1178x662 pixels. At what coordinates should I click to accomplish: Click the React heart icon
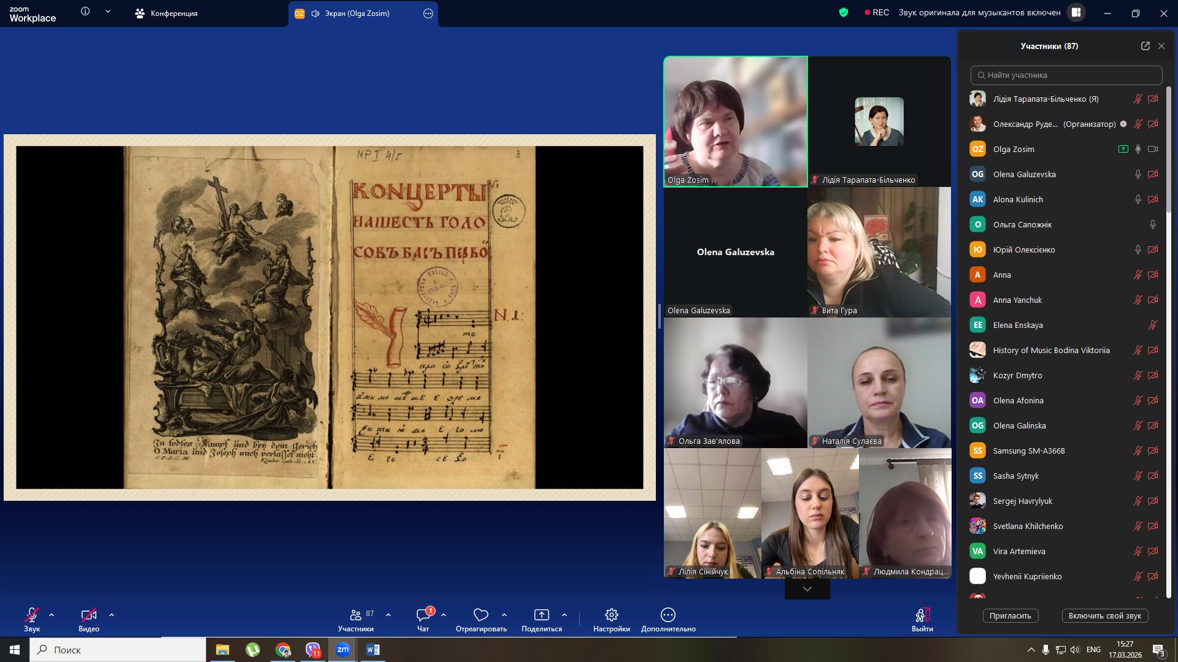point(481,615)
